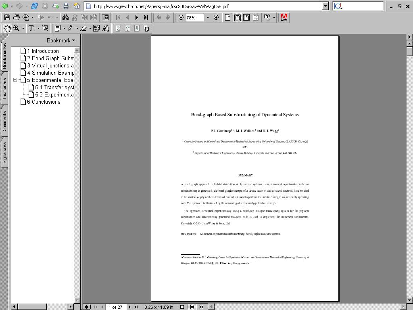Click the page number field 1 of 27
Image resolution: width=413 pixels, height=310 pixels.
(x=115, y=307)
